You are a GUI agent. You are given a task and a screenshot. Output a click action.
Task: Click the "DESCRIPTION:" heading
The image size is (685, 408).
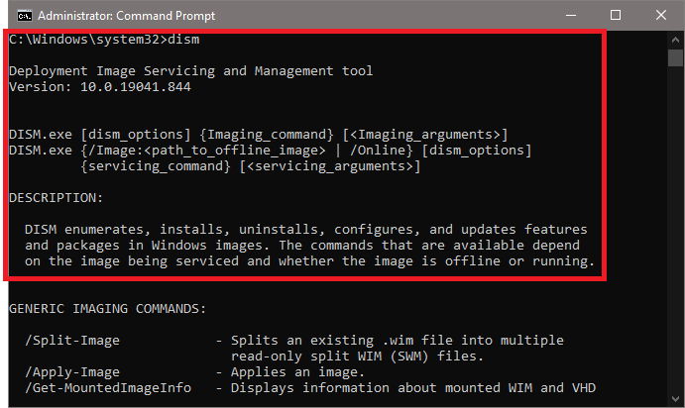pos(56,198)
